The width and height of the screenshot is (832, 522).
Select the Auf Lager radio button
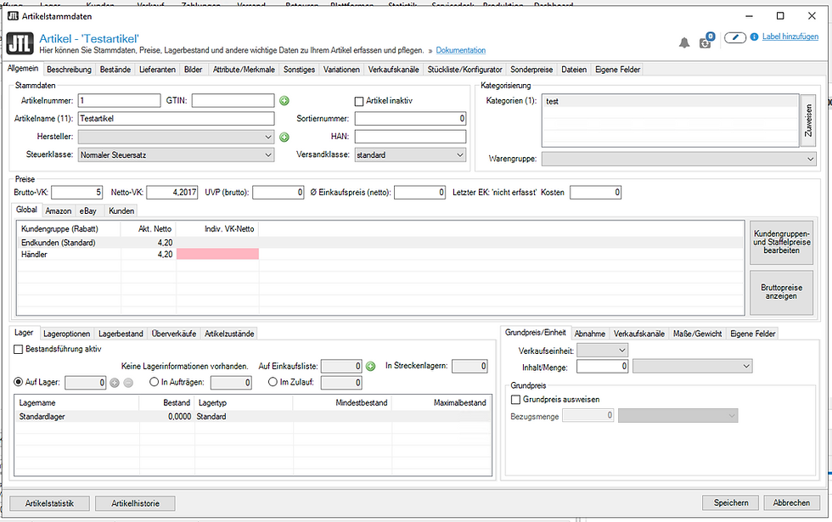[19, 382]
